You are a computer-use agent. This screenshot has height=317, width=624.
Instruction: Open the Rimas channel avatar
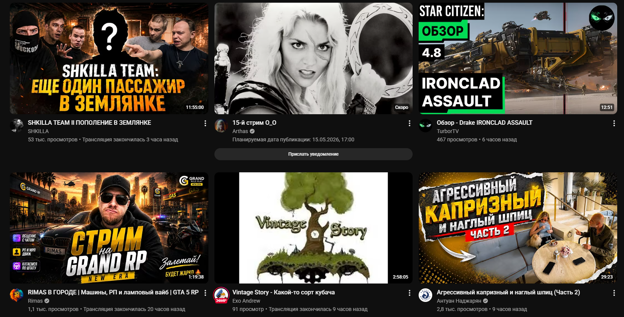(x=17, y=295)
